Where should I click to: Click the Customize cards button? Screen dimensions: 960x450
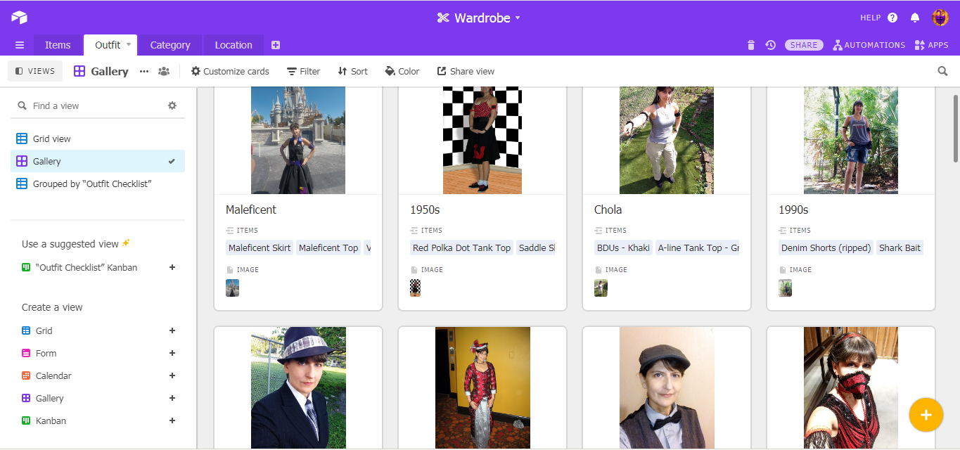[230, 71]
